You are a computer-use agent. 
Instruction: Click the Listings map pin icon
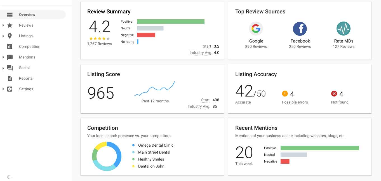tap(10, 36)
